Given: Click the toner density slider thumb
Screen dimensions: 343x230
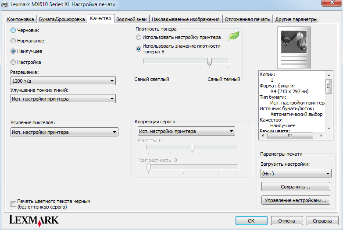Looking at the screenshot, I should click(x=209, y=62).
